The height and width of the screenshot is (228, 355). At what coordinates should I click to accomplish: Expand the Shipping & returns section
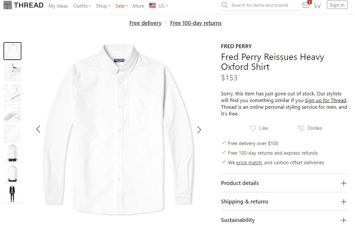[x=344, y=202]
